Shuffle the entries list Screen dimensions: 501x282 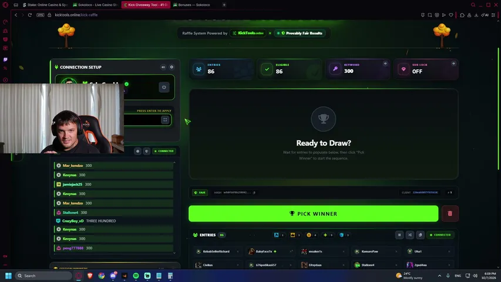410,235
